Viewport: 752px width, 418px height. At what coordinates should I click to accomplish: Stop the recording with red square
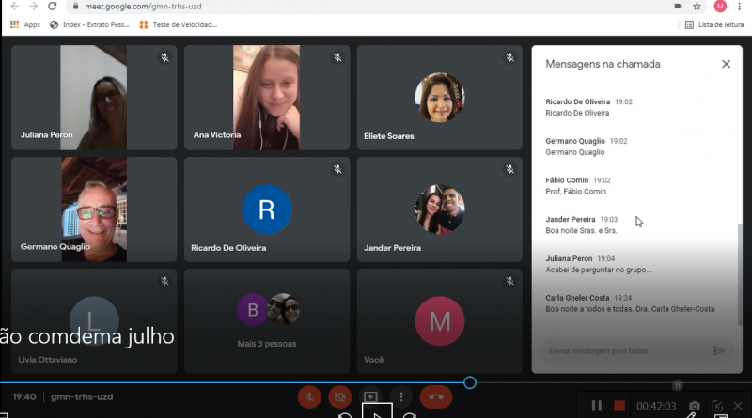point(619,406)
